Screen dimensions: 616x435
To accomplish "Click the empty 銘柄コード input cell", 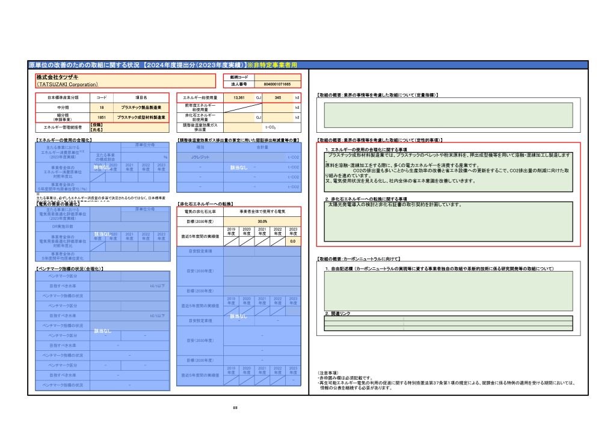I will coord(277,77).
